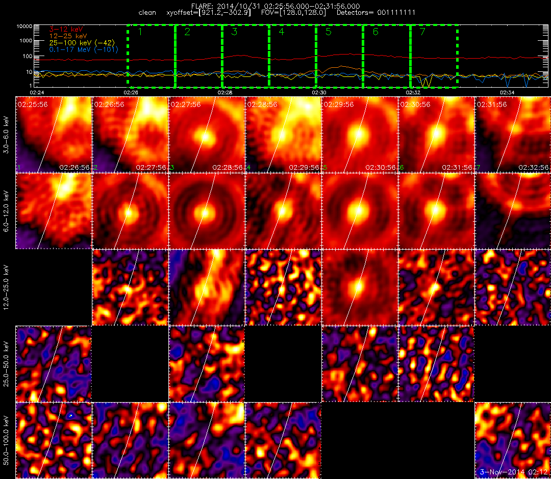The width and height of the screenshot is (551, 479).
Task: Open the 12.0-25.0 keV image for interval 7
Action: click(513, 288)
